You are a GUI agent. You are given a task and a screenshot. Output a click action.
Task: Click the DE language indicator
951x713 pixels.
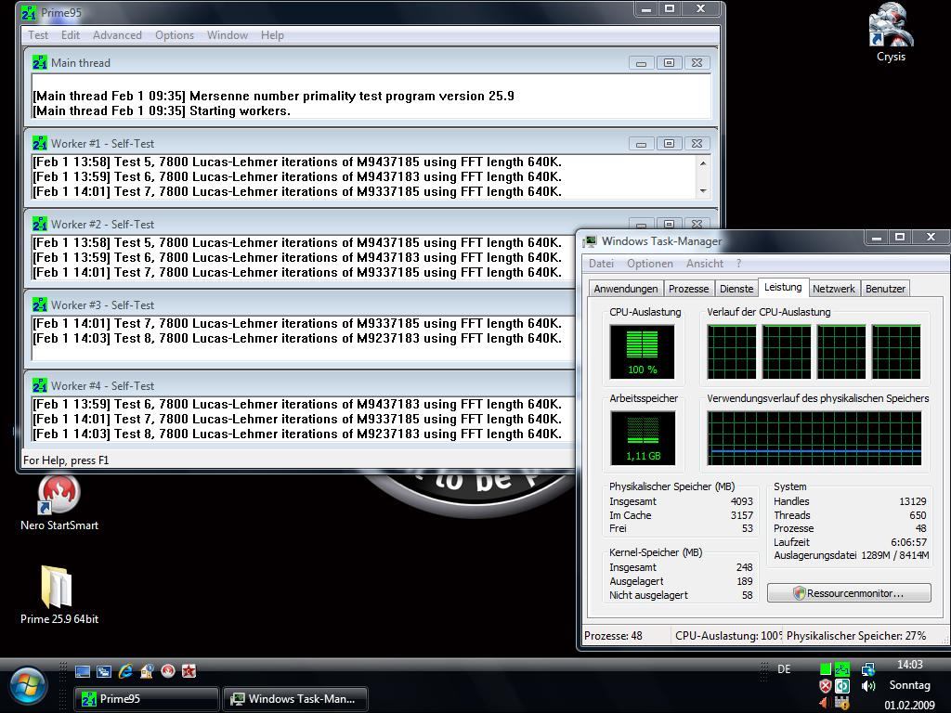pos(784,669)
